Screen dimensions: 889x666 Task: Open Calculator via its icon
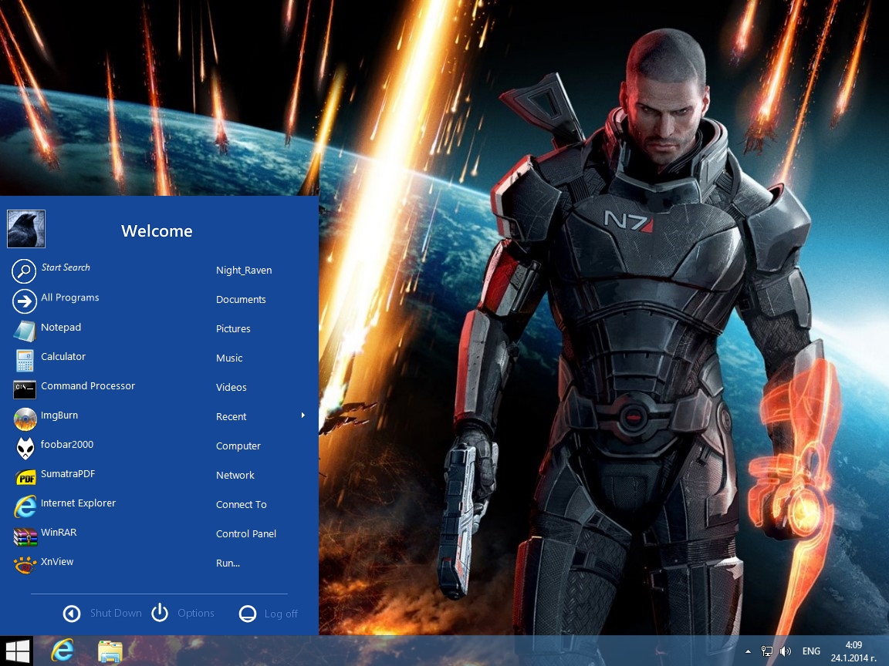[x=25, y=360]
